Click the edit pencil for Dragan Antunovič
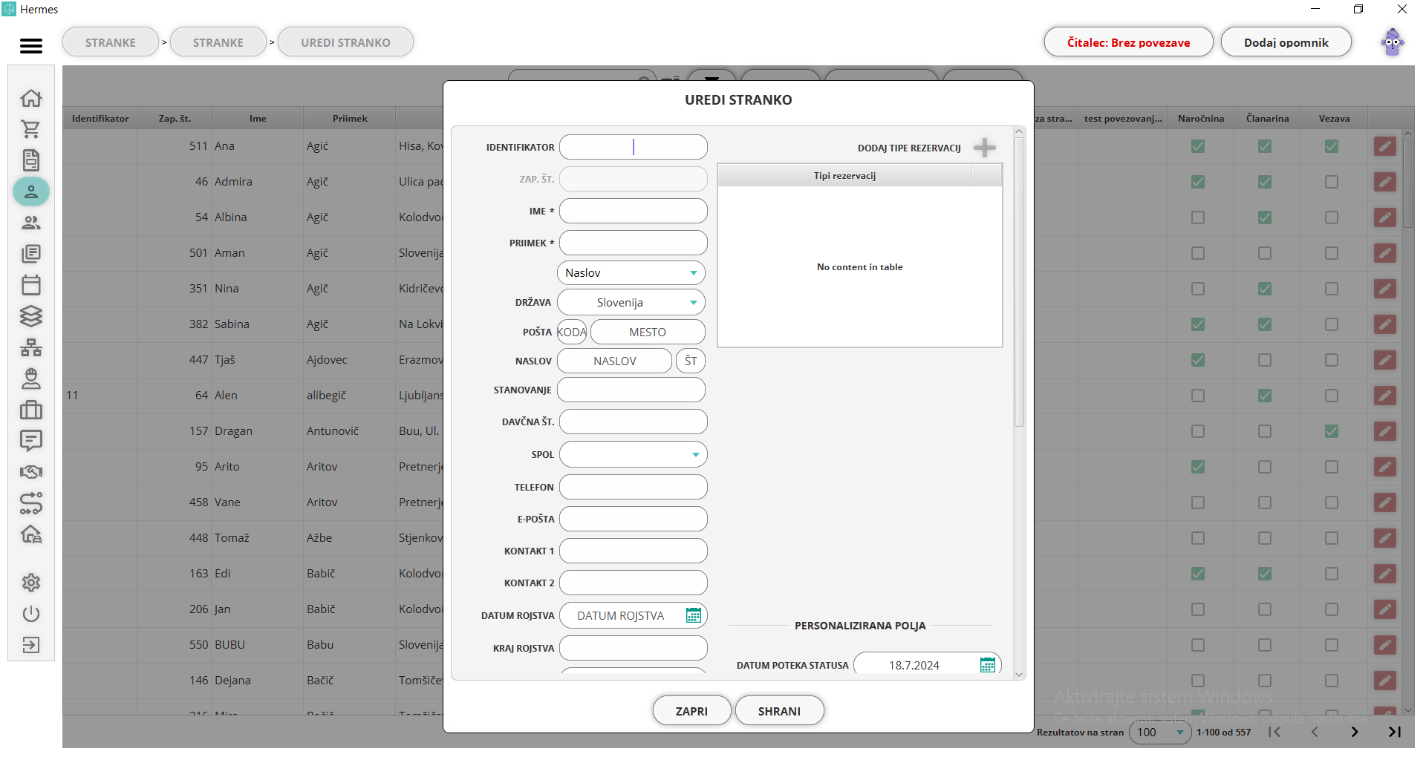This screenshot has width=1426, height=760. [1385, 431]
